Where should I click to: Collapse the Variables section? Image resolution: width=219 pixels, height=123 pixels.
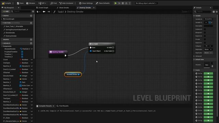click(x=2, y=43)
